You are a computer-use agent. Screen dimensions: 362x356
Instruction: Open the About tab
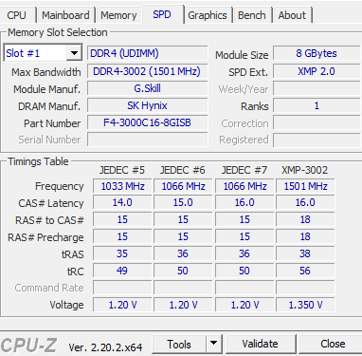tap(292, 15)
